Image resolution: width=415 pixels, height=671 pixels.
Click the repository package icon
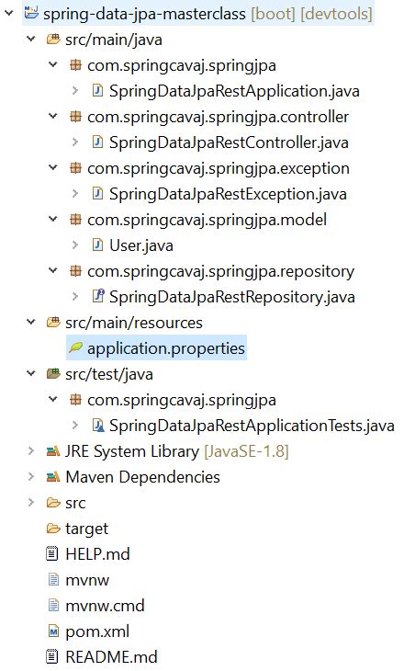tap(75, 271)
